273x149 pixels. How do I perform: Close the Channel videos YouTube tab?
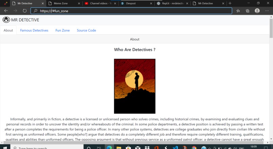point(115,3)
